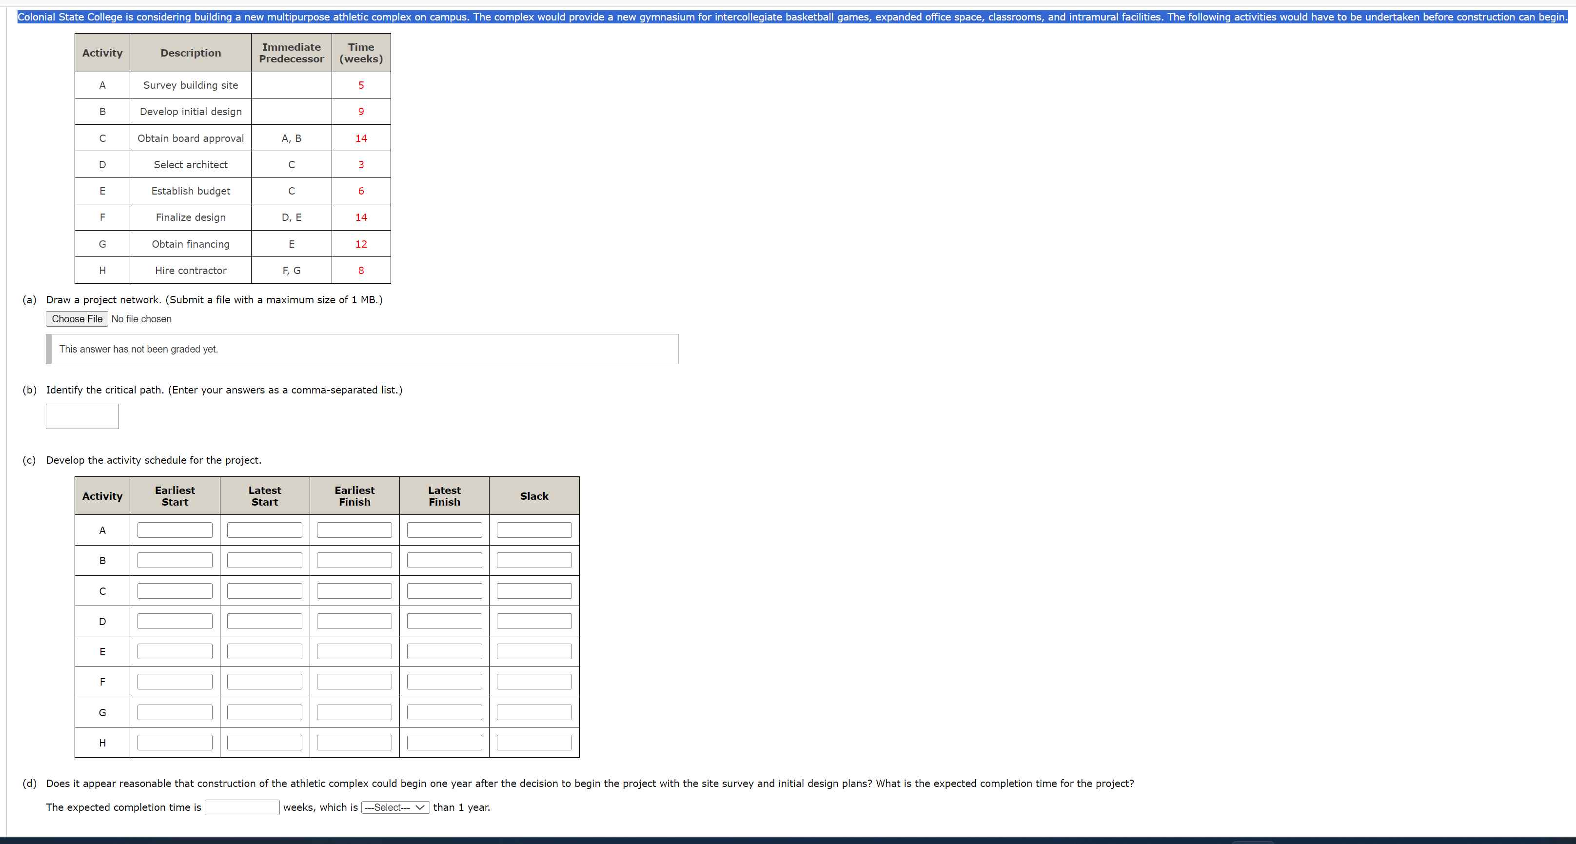Click Slack field for activity E
Screen dimensions: 1576x844
click(x=534, y=651)
